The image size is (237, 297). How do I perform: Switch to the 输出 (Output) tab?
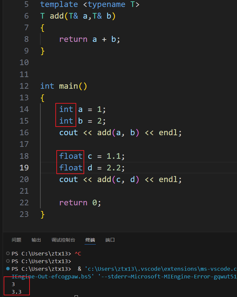click(36, 240)
